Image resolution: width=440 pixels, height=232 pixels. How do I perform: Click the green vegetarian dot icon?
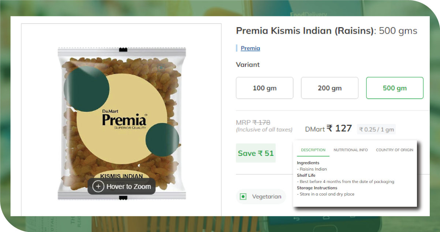pyautogui.click(x=243, y=197)
